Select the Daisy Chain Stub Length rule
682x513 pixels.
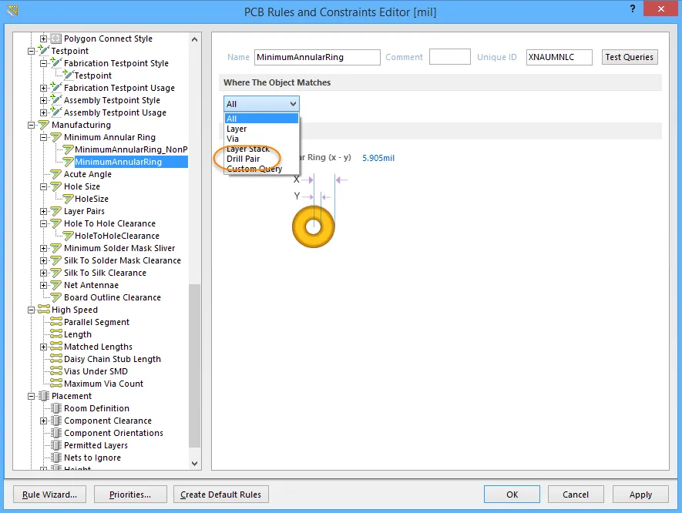click(x=113, y=359)
